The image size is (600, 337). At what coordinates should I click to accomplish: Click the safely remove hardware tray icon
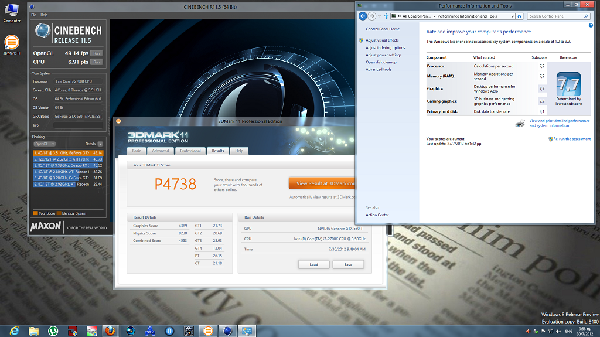pyautogui.click(x=536, y=331)
